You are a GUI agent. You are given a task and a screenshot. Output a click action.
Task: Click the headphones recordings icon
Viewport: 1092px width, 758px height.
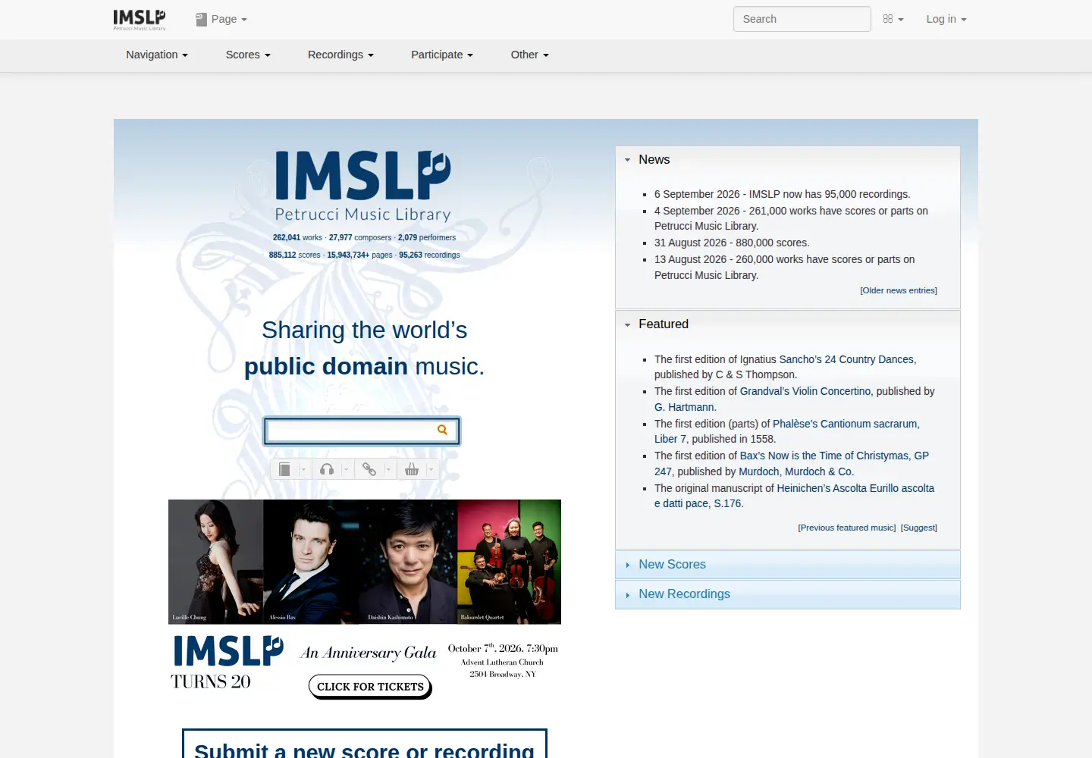(327, 469)
